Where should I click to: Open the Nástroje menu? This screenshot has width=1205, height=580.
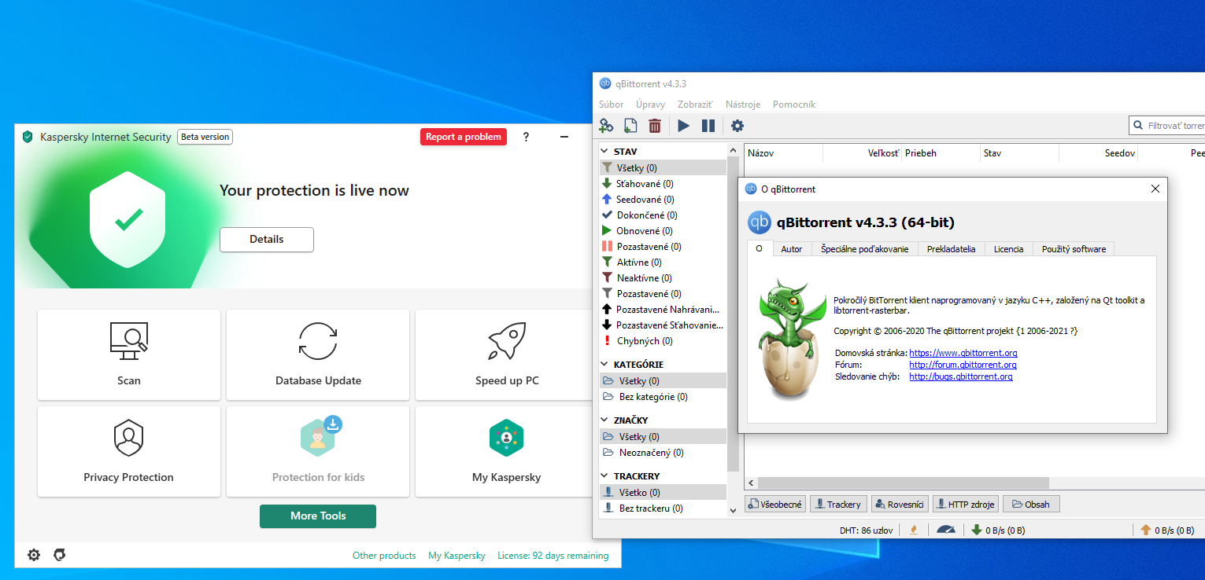pos(743,104)
